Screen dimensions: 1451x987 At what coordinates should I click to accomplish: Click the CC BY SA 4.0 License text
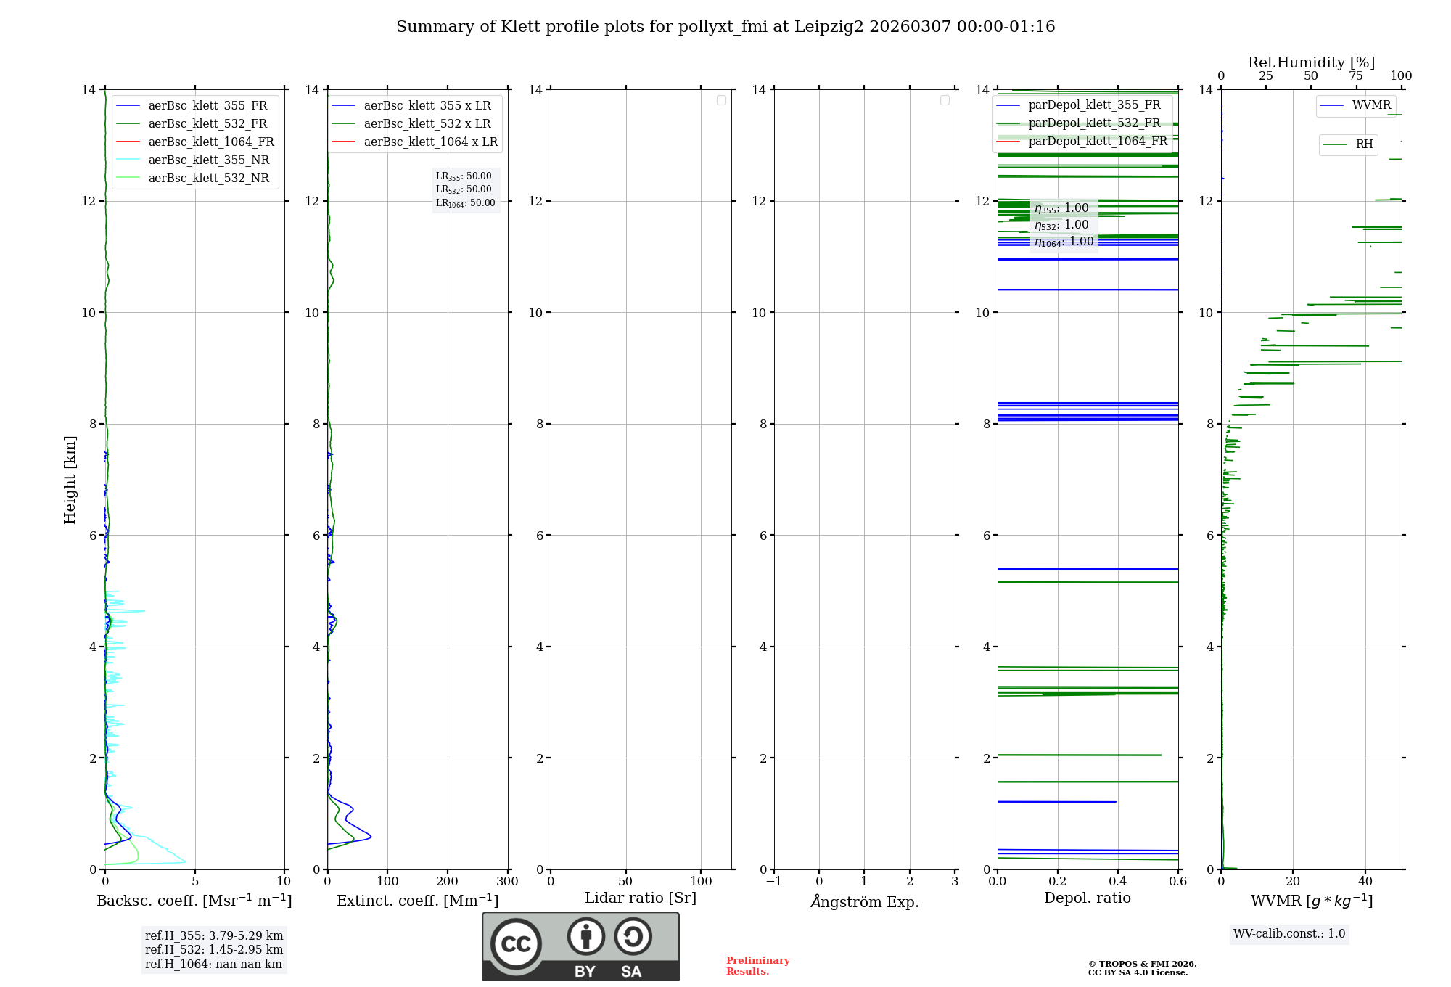coord(1138,972)
